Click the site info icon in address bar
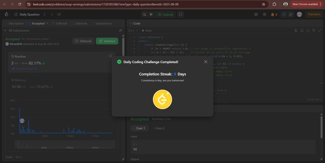 point(29,4)
